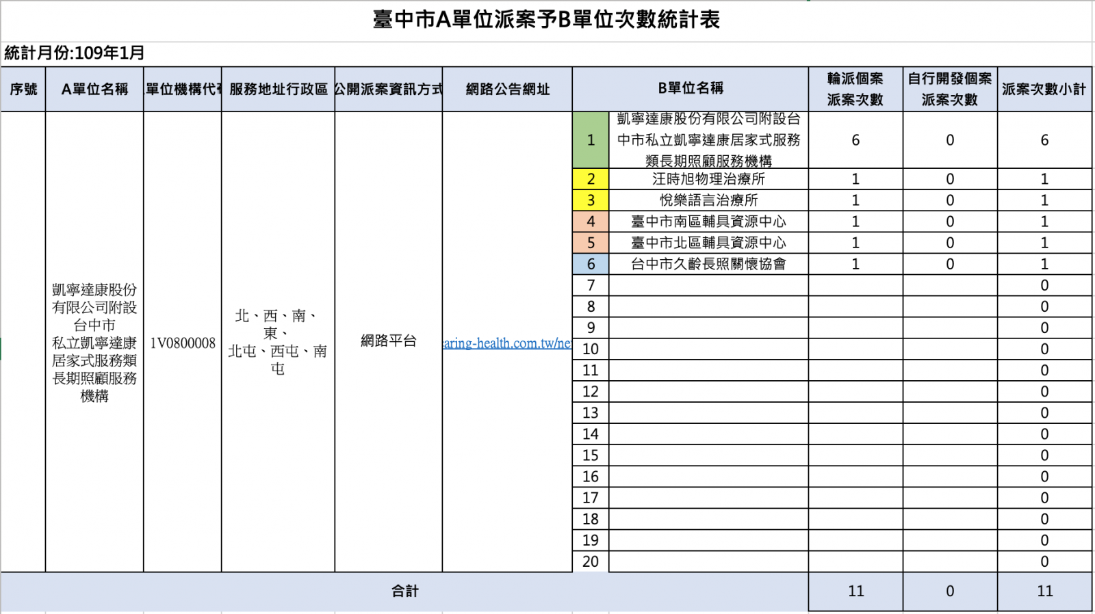
Task: Click the 網路公告網址 header cell
Action: click(x=507, y=89)
